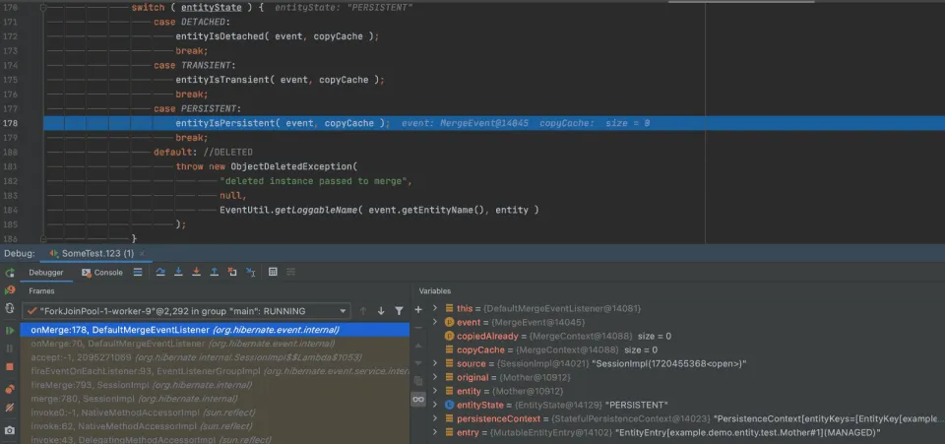Expand the 'this' variable node
This screenshot has width=945, height=444.
(435, 308)
